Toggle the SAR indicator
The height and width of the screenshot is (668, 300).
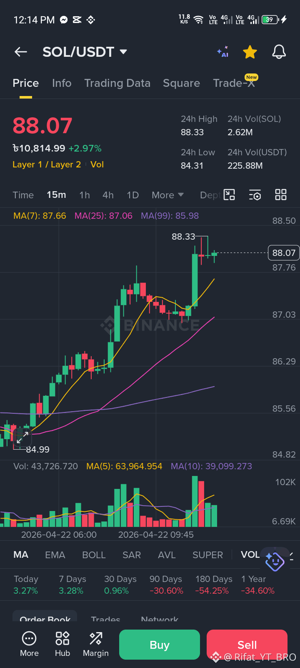coord(132,555)
